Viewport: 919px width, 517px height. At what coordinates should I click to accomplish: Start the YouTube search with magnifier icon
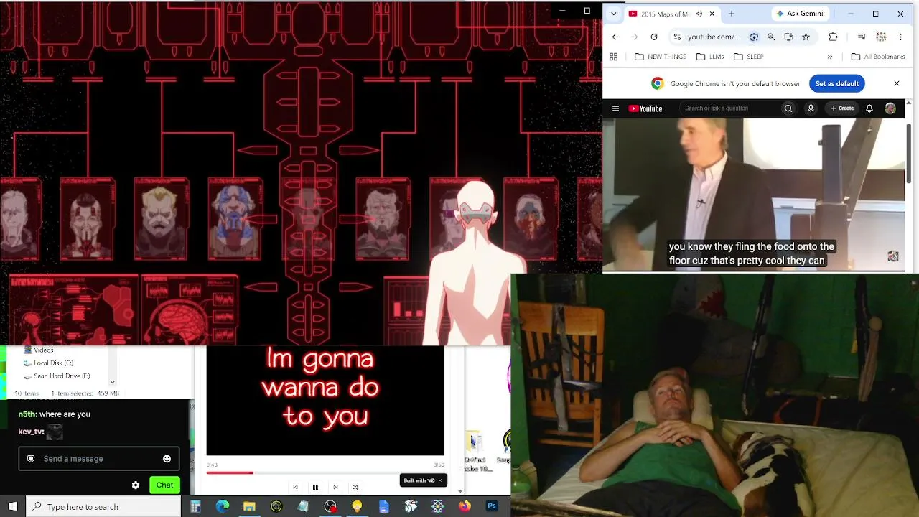788,108
